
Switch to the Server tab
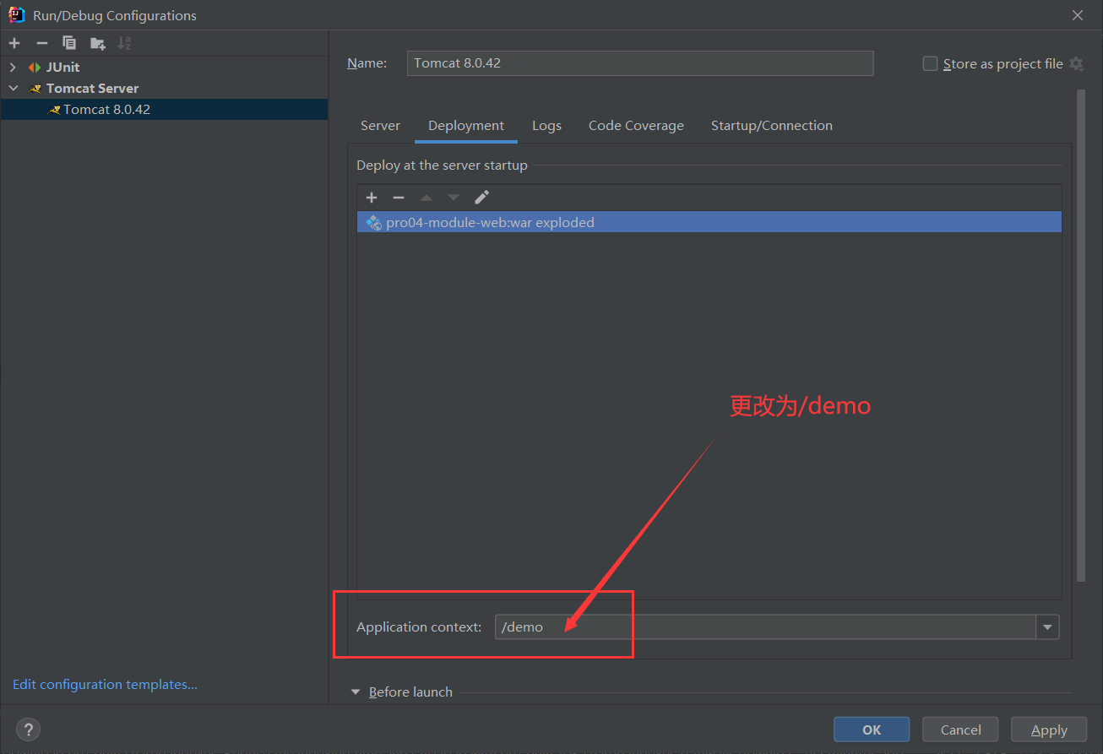click(x=380, y=126)
